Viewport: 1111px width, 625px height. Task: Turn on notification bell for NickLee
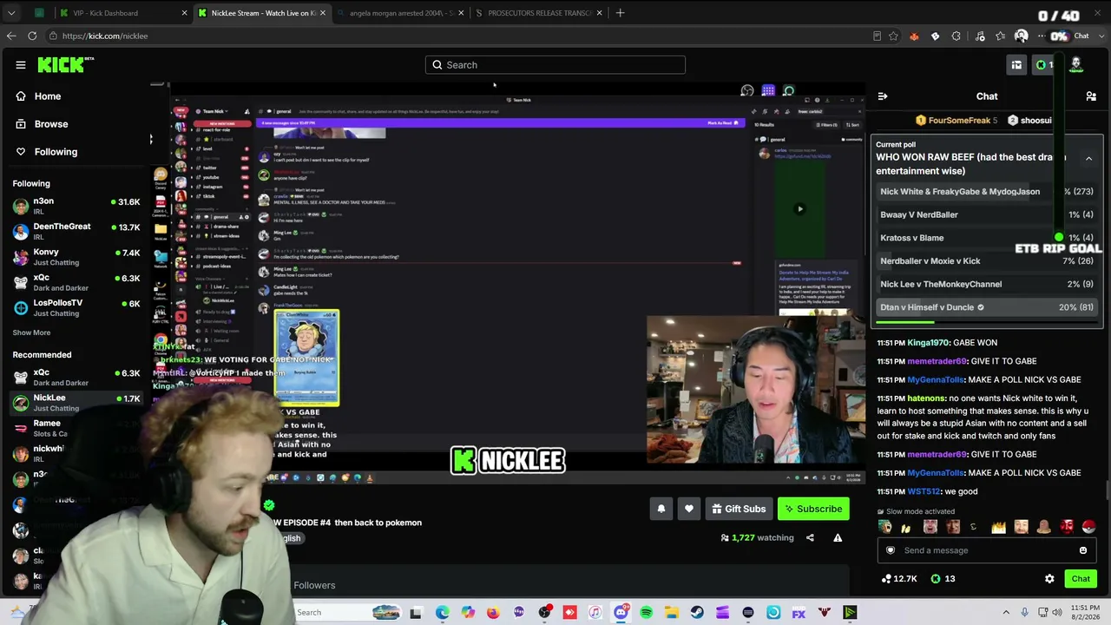point(661,510)
